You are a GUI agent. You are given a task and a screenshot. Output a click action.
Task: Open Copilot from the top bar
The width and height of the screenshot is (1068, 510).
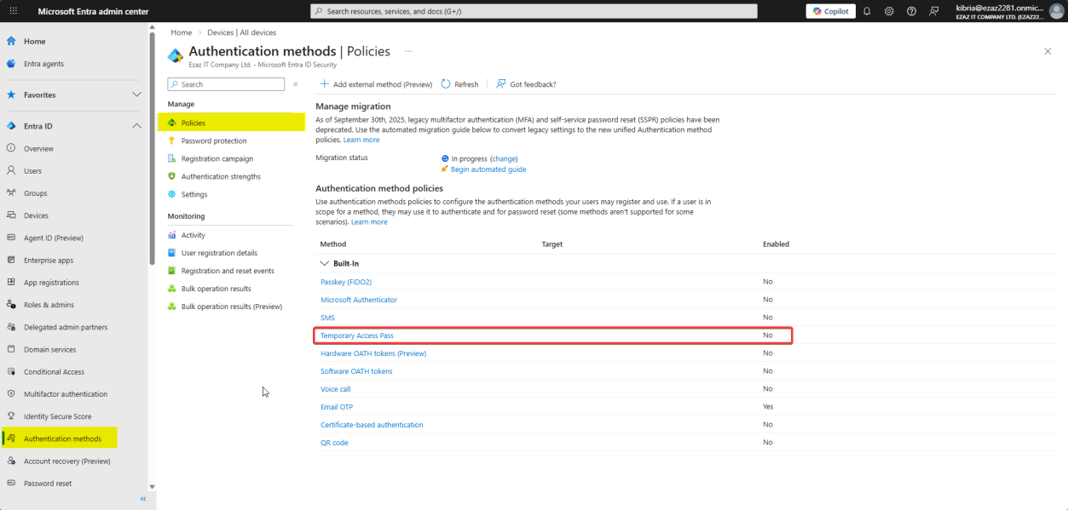coord(830,11)
